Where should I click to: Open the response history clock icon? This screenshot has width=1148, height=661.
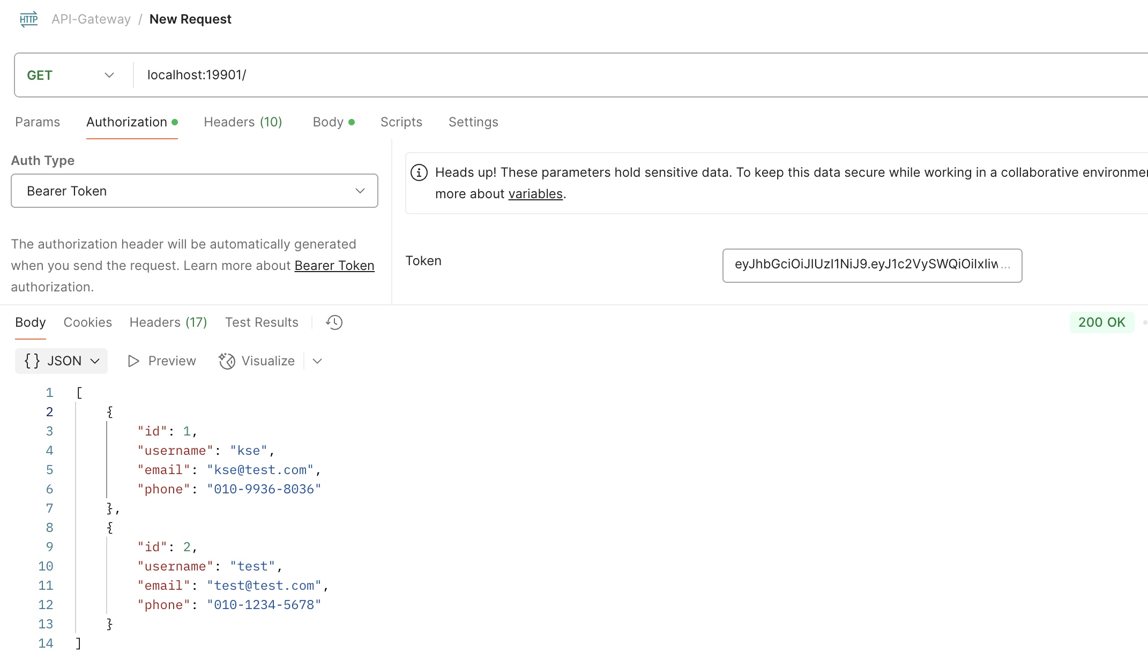tap(334, 322)
